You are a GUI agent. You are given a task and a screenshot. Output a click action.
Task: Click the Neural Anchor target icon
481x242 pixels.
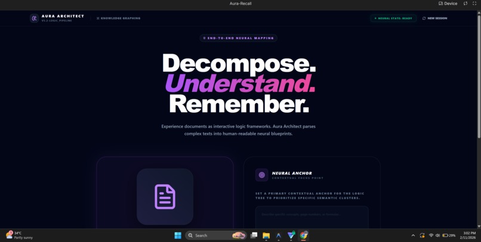[261, 175]
